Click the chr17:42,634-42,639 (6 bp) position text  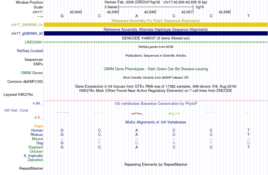click(185, 2)
